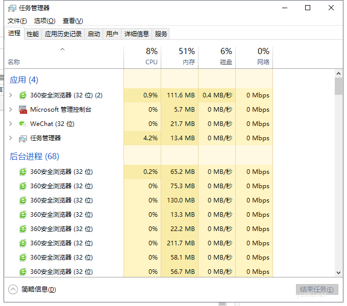347x306 pixels.
Task: Minimize the 任务管理器 window
Action: tap(285, 8)
